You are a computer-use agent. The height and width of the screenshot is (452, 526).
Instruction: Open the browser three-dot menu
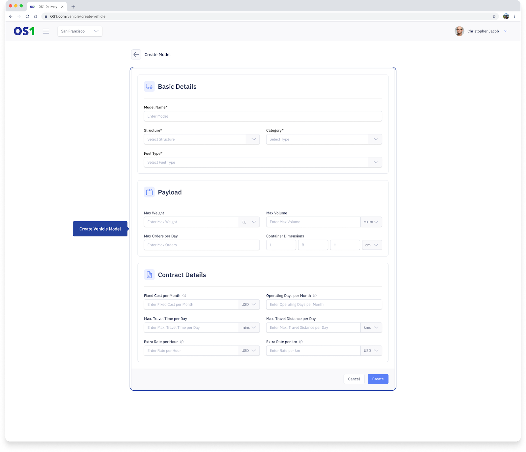tap(515, 16)
